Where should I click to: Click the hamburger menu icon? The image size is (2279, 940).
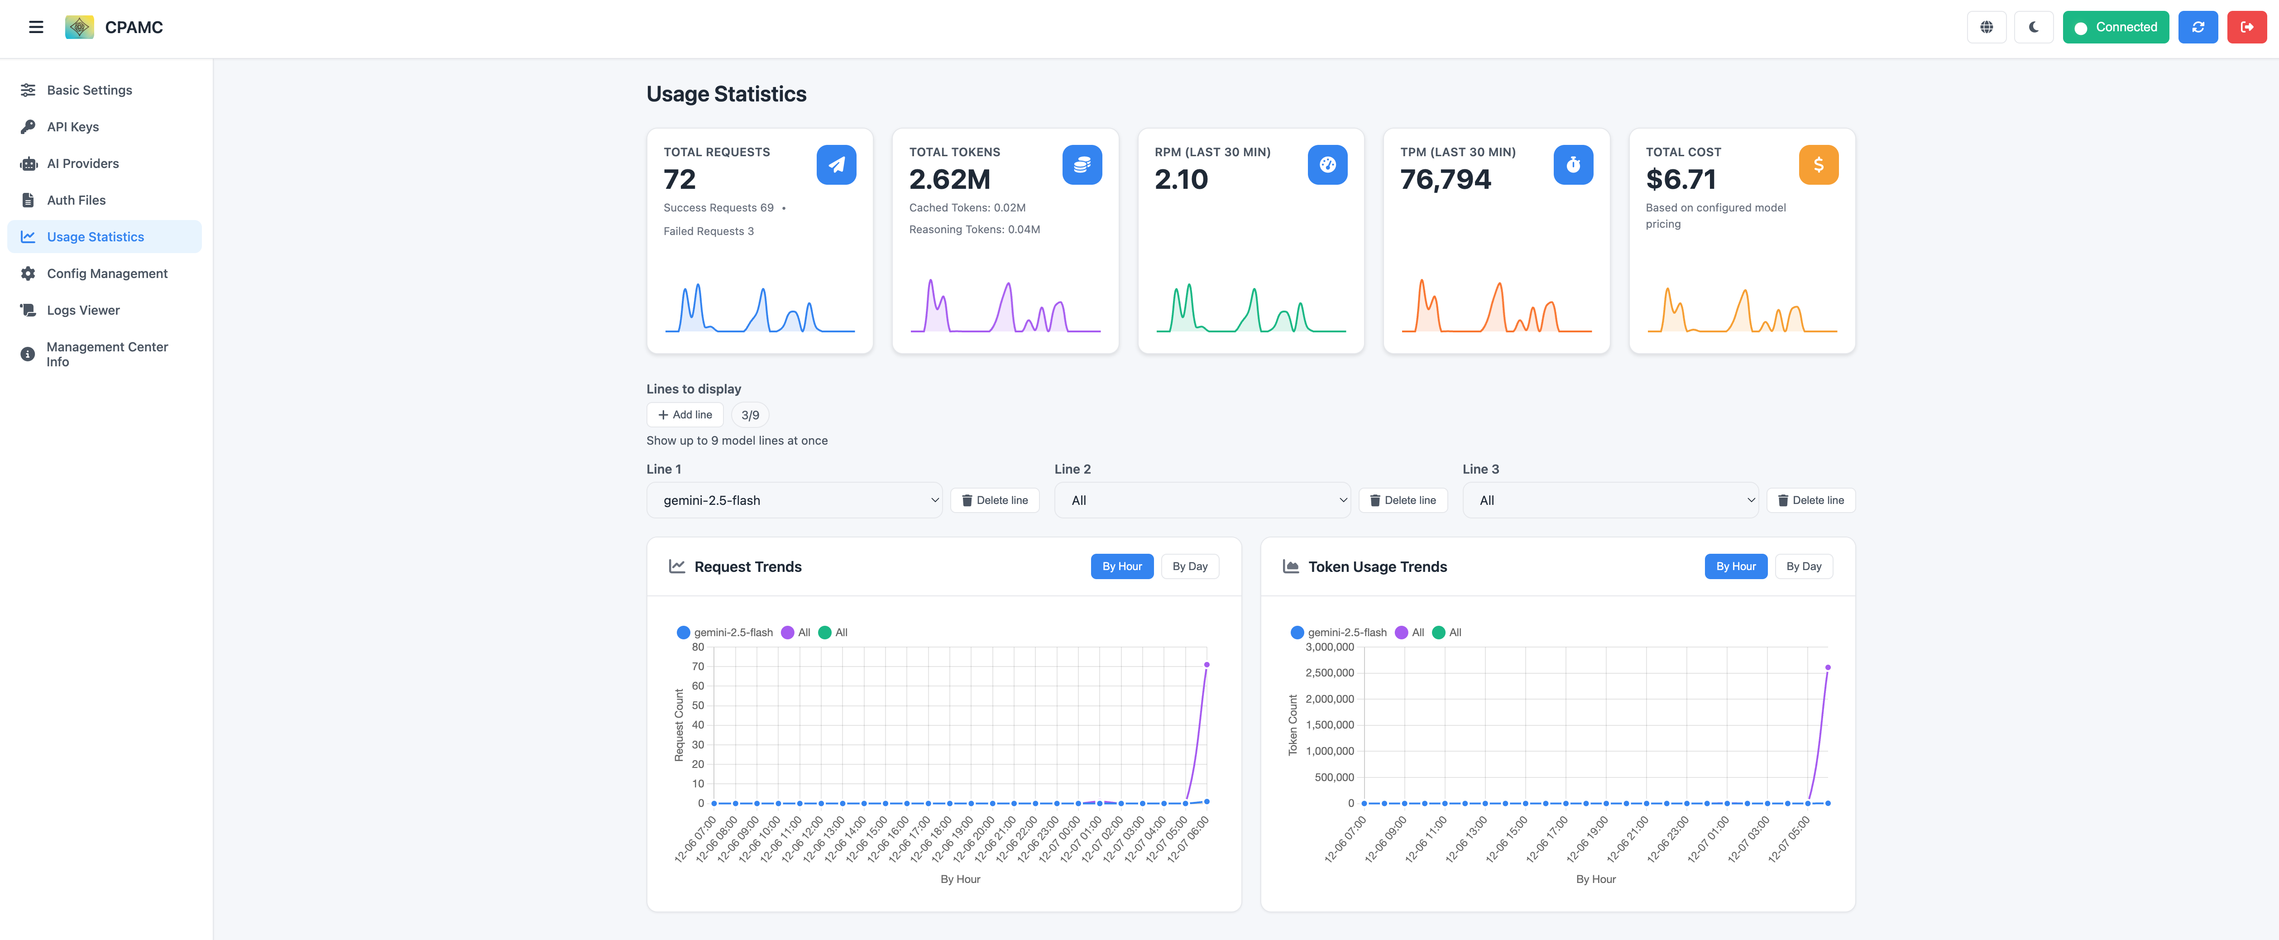click(36, 27)
